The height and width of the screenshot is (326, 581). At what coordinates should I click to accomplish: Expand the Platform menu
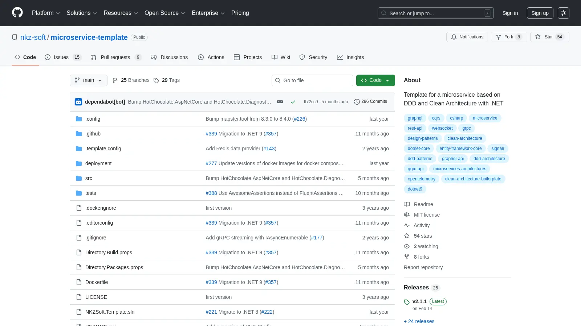pos(46,13)
